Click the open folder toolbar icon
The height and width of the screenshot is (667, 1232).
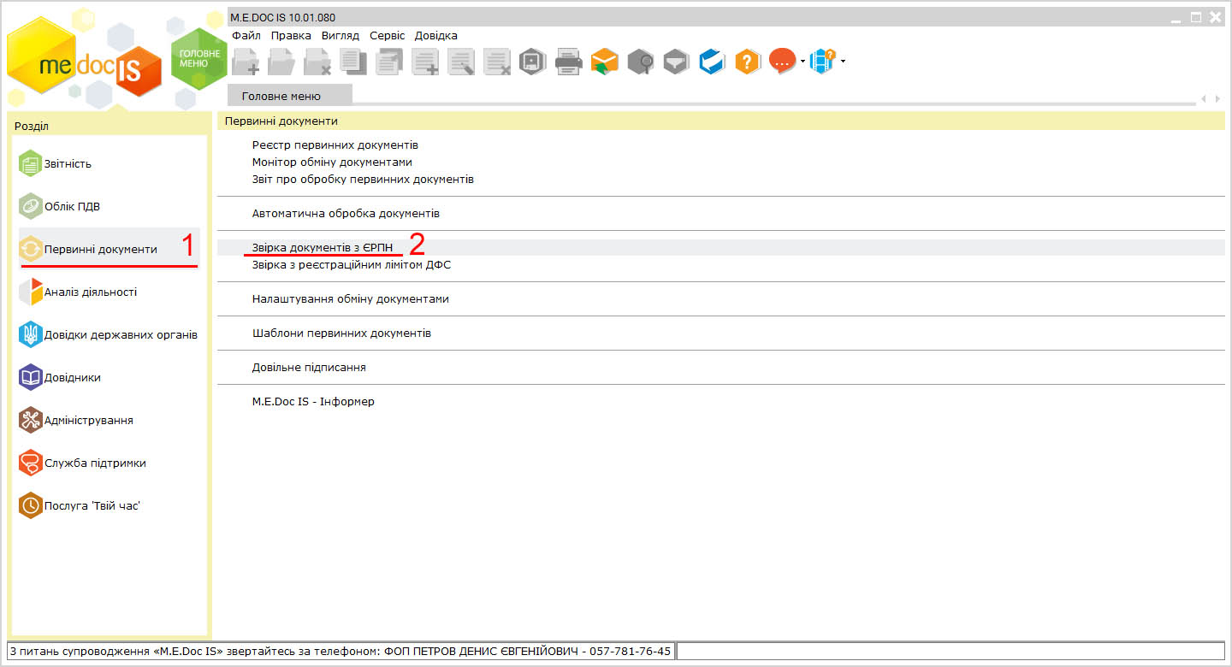(x=281, y=62)
